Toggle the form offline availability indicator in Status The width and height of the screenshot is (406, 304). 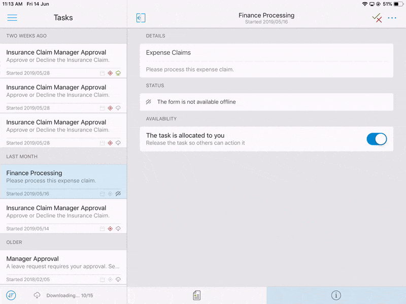click(x=147, y=102)
